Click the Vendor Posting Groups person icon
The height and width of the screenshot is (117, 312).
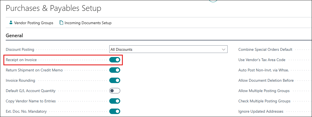point(11,23)
